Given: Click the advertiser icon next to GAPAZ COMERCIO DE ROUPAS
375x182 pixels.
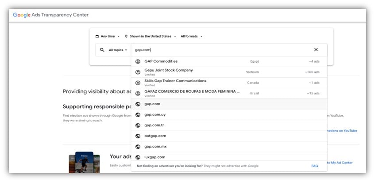Looking at the screenshot, I should coord(138,94).
